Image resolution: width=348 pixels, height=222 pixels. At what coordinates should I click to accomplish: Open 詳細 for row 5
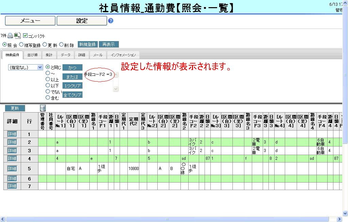(x=12, y=169)
